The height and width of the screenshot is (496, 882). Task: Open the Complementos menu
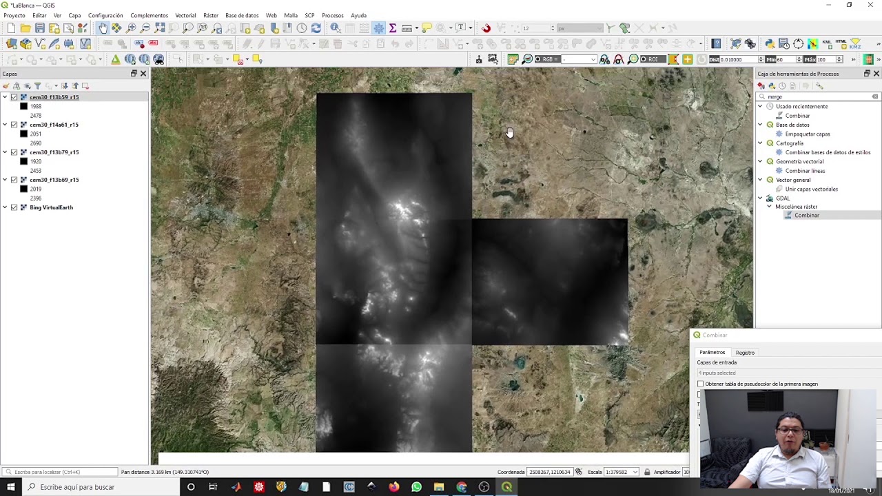pyautogui.click(x=149, y=15)
